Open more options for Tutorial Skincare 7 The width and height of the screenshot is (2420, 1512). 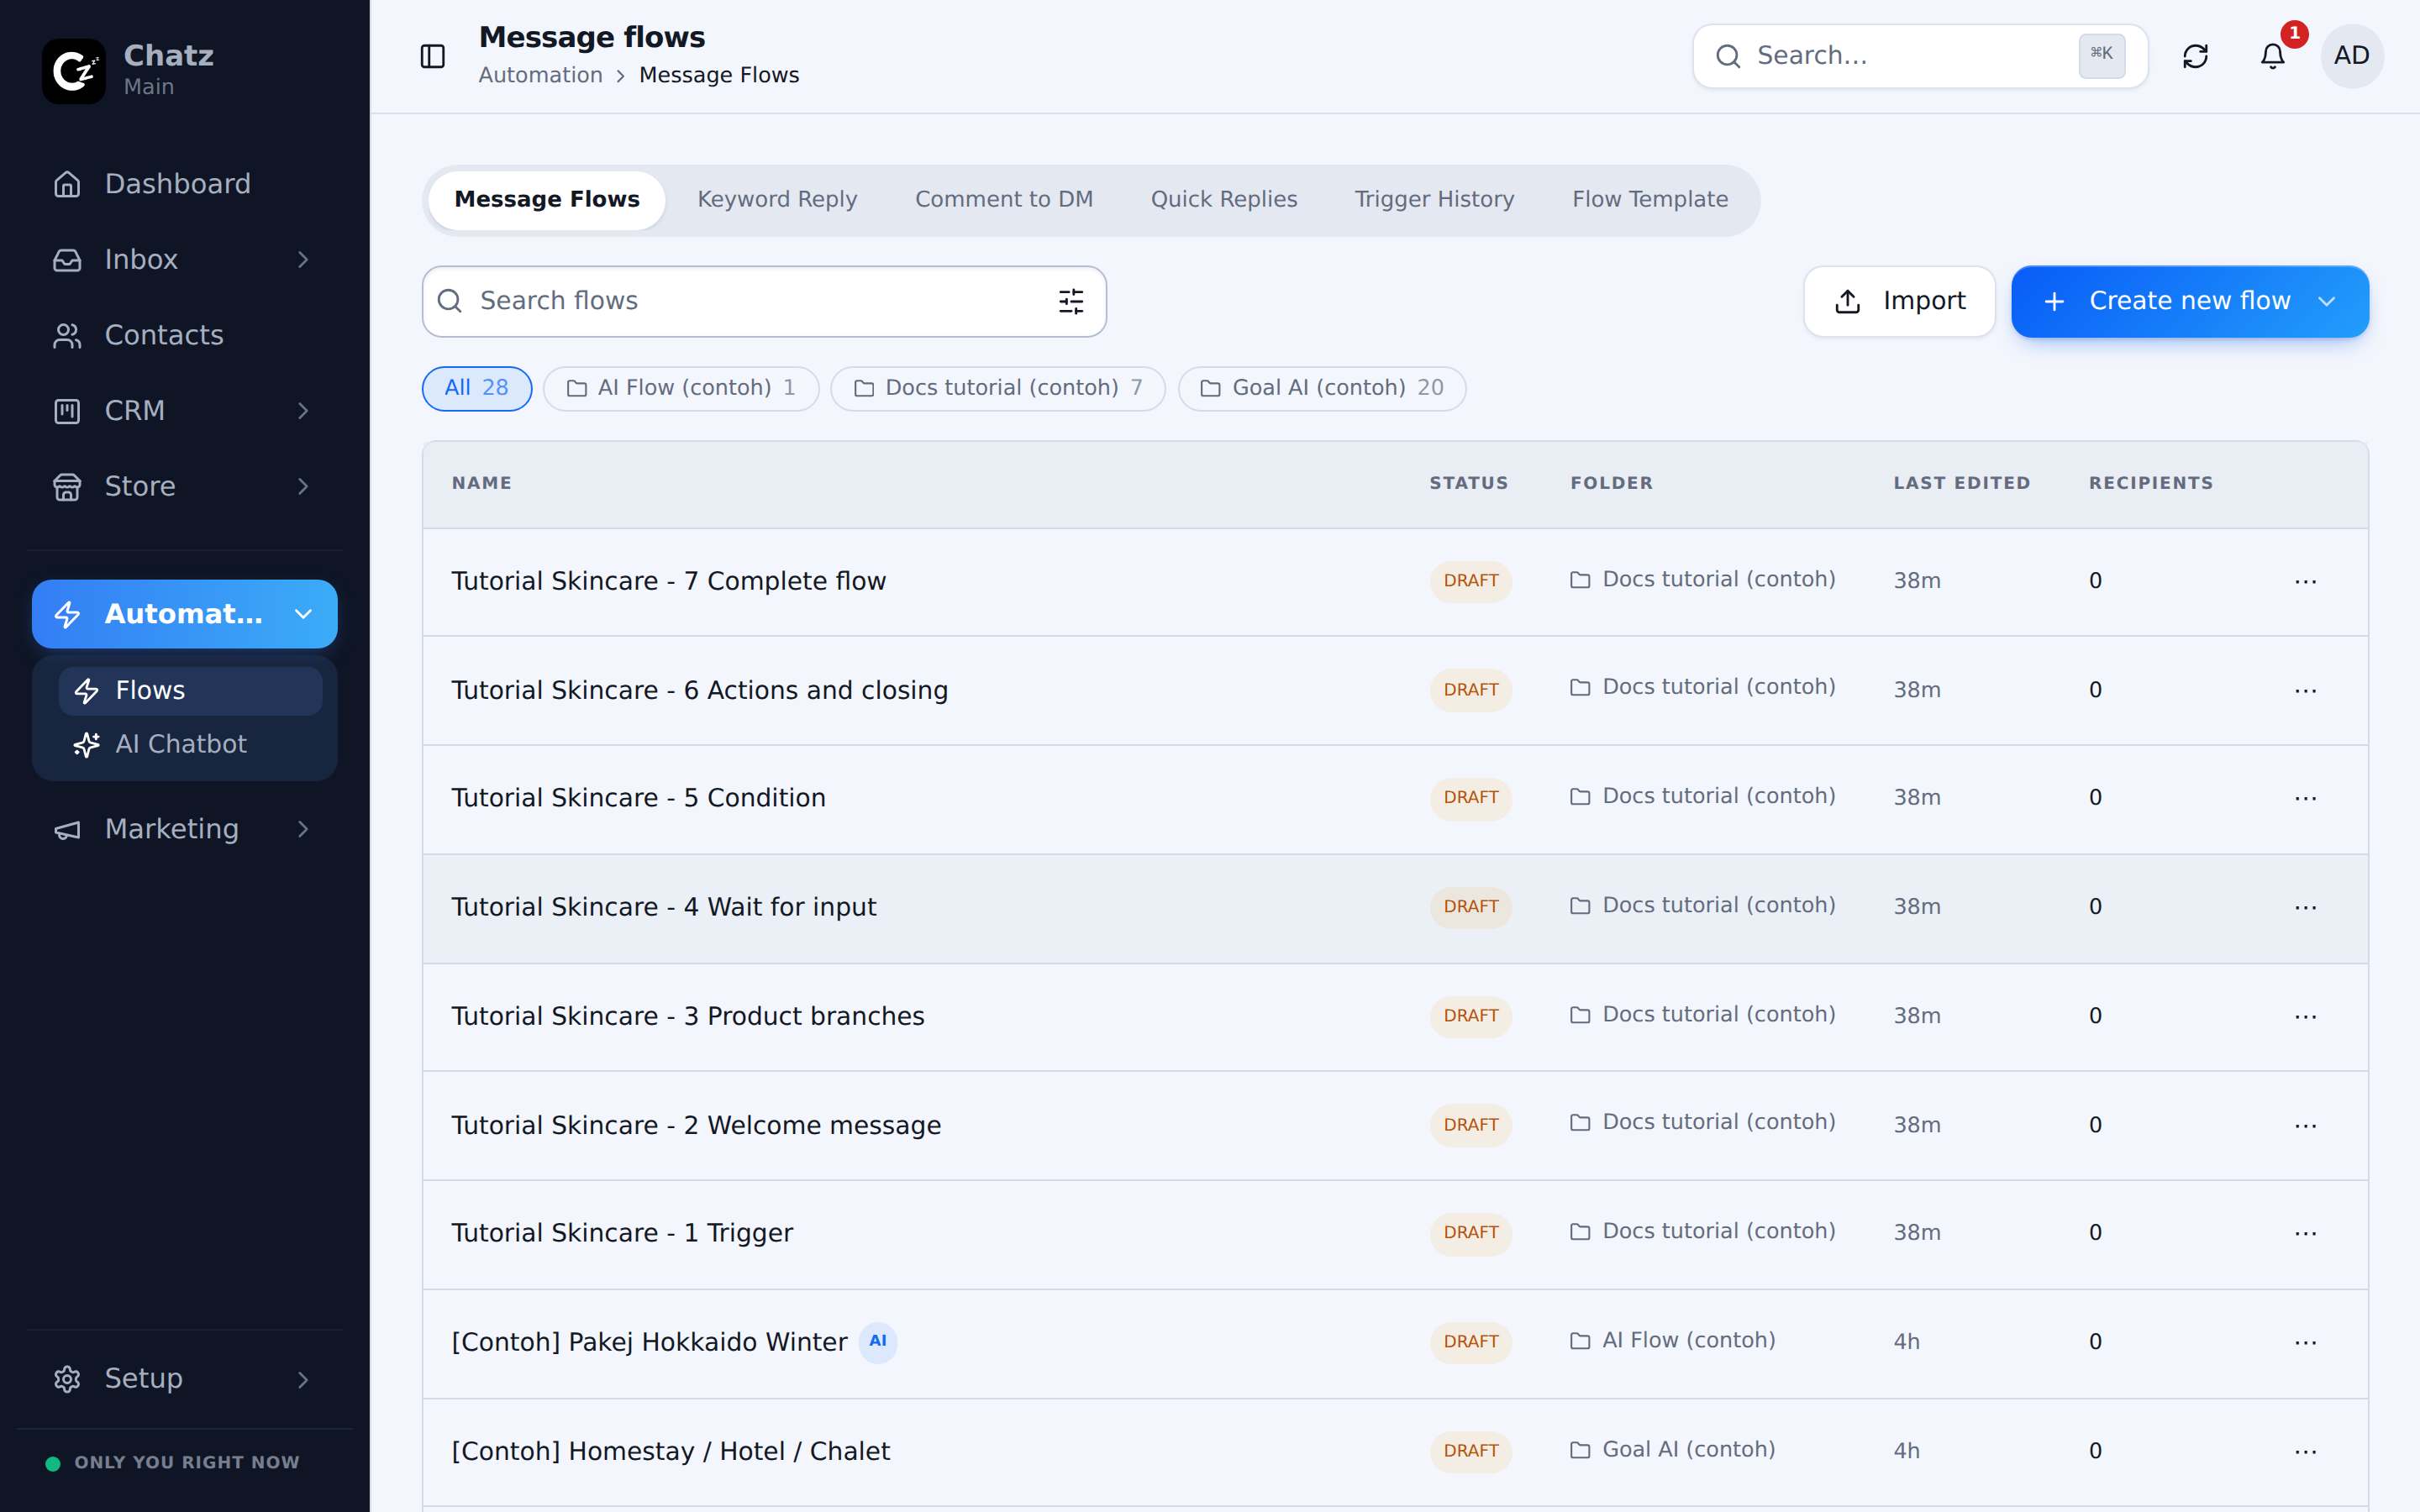(2306, 581)
